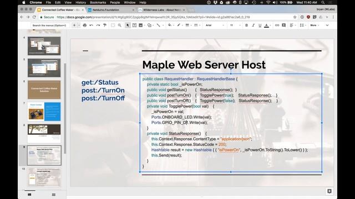Click the Maple Web Server Host title
The width and height of the screenshot is (355, 199).
tap(204, 65)
